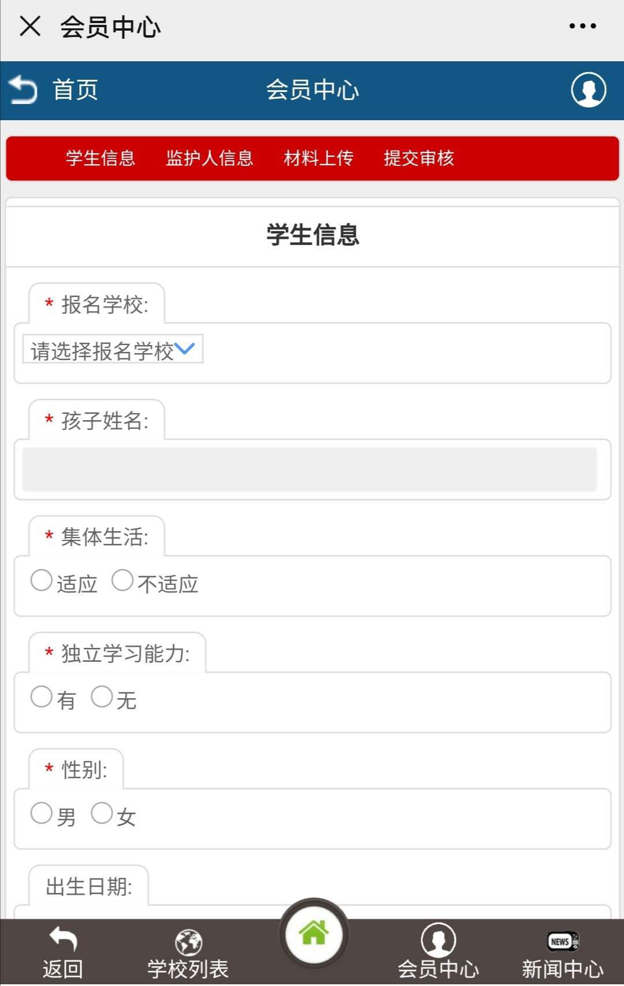This screenshot has width=624, height=986.
Task: Go to the 提交审核 step
Action: tap(419, 158)
